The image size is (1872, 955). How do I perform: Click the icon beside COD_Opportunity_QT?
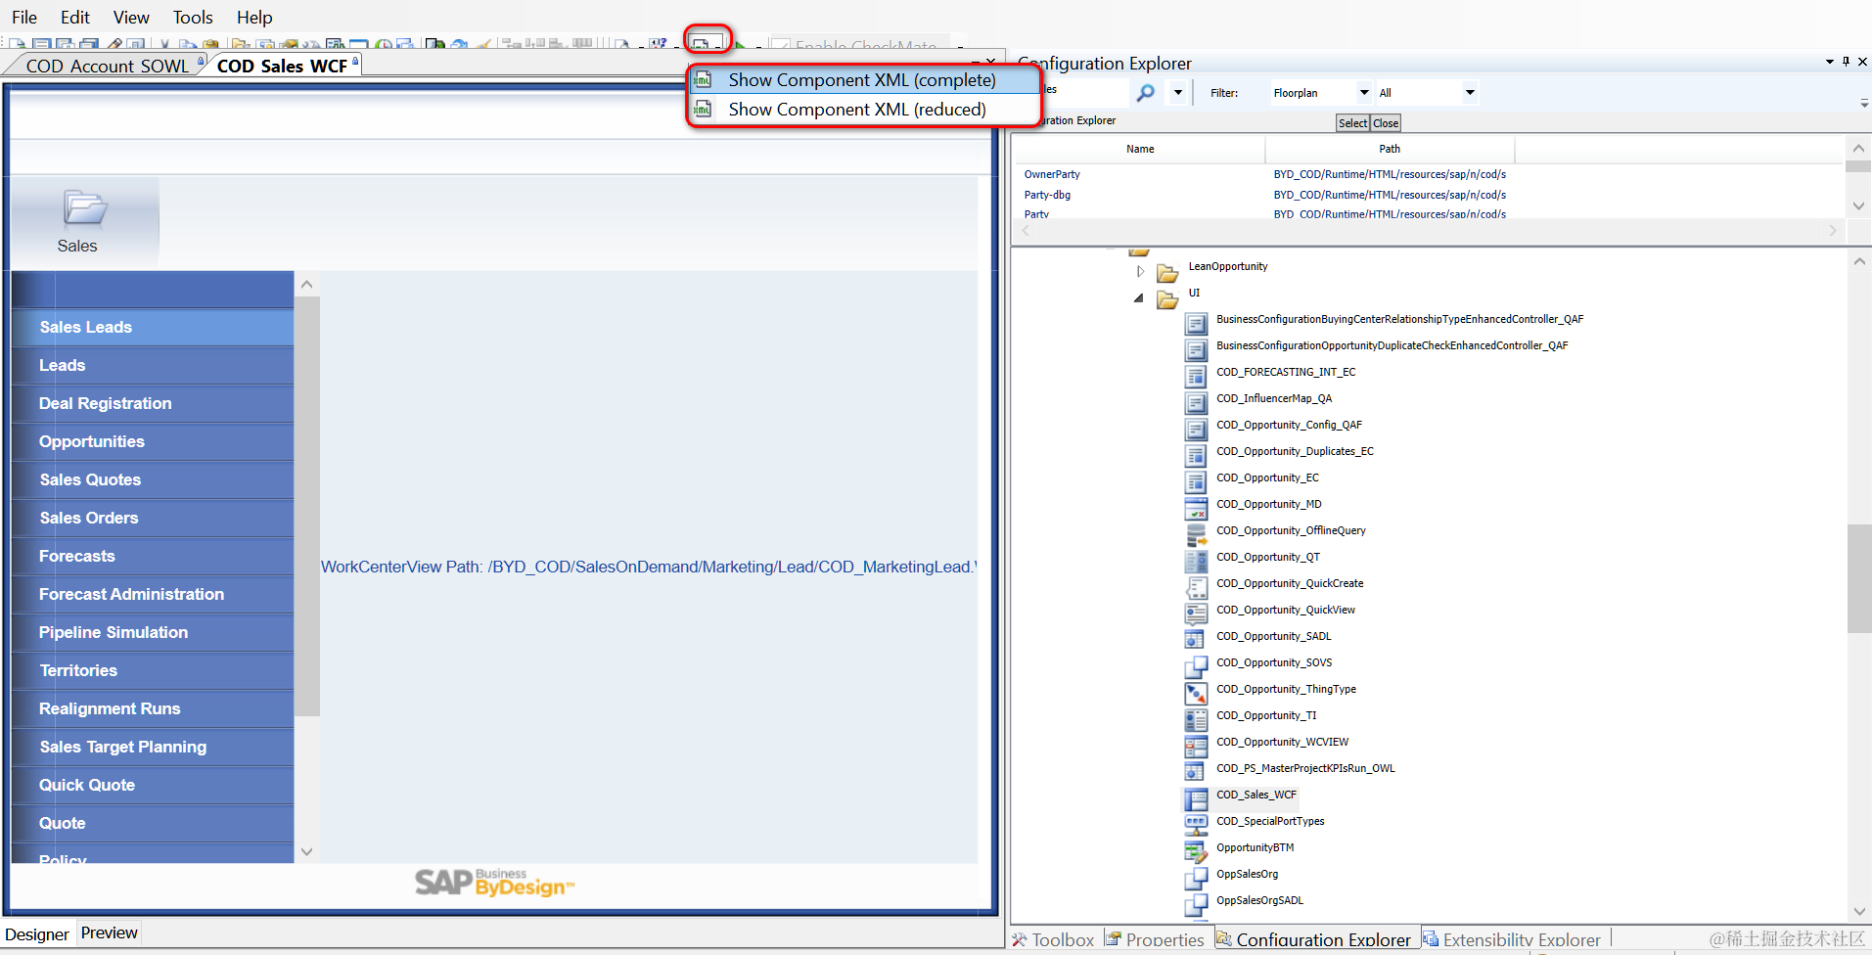tap(1196, 561)
